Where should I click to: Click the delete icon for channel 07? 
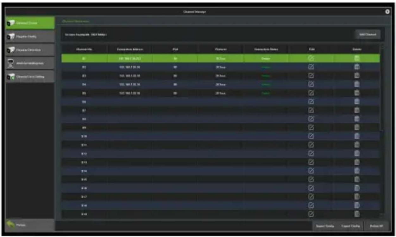(x=357, y=110)
